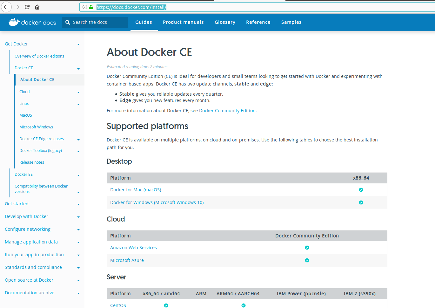Expand the Get started section arrow
This screenshot has width=435, height=308.
click(x=78, y=204)
